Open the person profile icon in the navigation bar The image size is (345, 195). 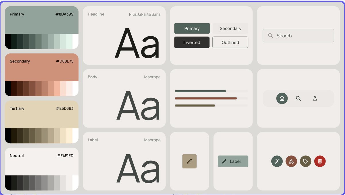coord(315,98)
